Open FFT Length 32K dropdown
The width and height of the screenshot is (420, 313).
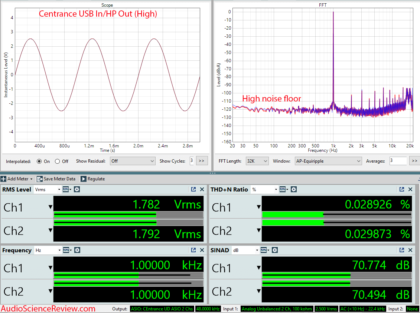pos(257,161)
